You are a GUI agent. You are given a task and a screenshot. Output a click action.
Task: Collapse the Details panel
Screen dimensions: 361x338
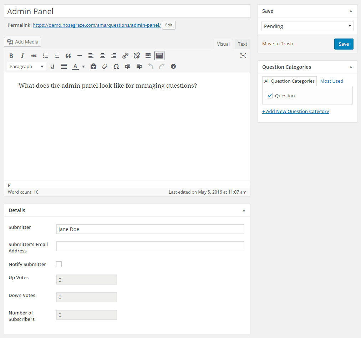244,210
